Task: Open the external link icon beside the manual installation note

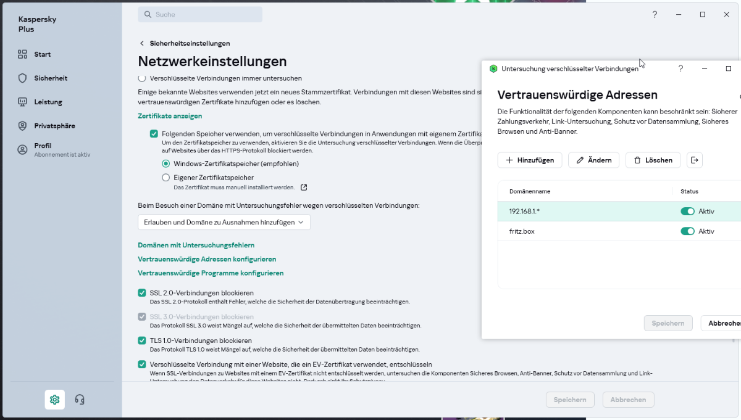Action: 304,187
